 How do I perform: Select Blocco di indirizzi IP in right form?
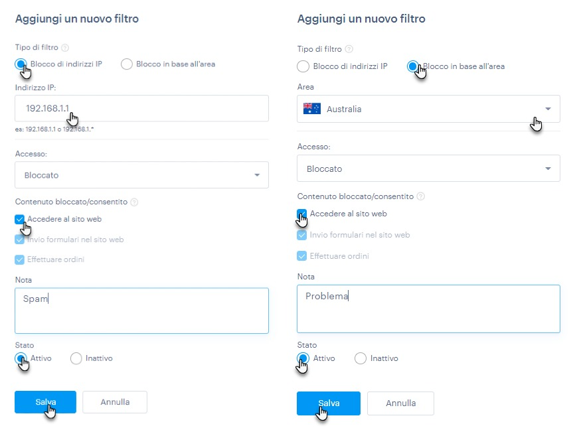point(303,66)
